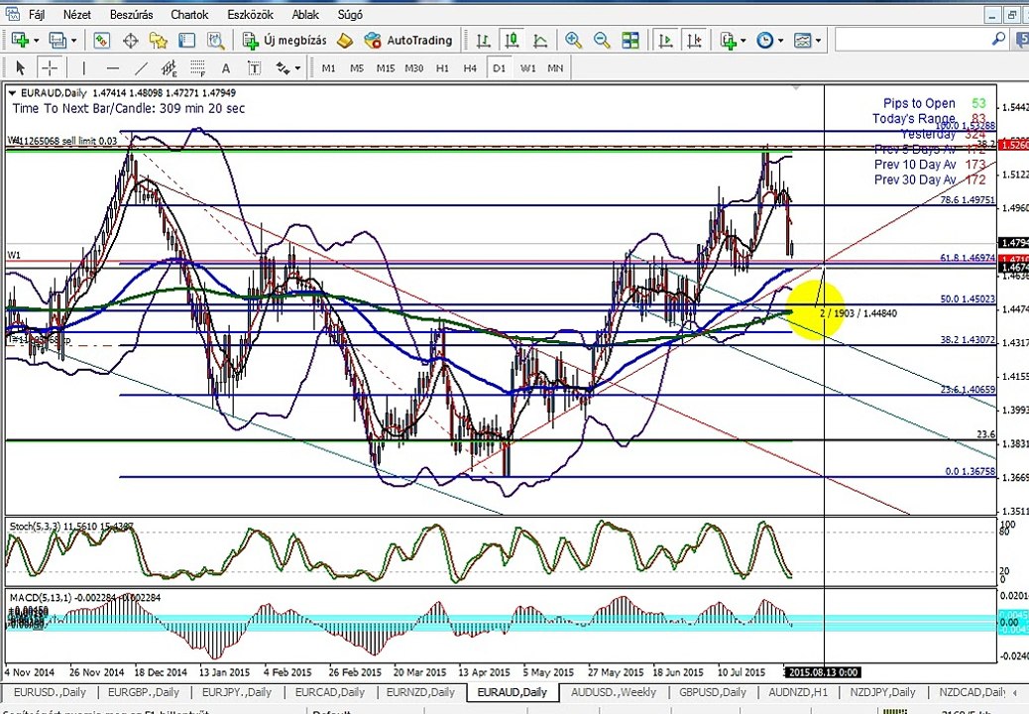Show the Navigator panel with the star-folder icon
This screenshot has width=1029, height=714.
point(159,41)
